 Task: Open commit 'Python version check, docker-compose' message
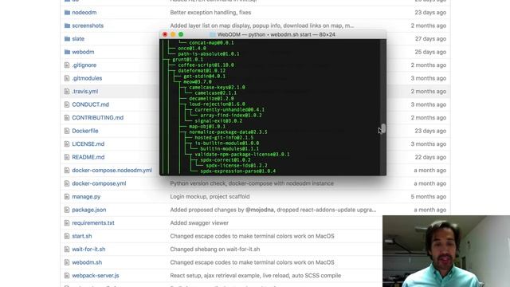click(x=252, y=183)
